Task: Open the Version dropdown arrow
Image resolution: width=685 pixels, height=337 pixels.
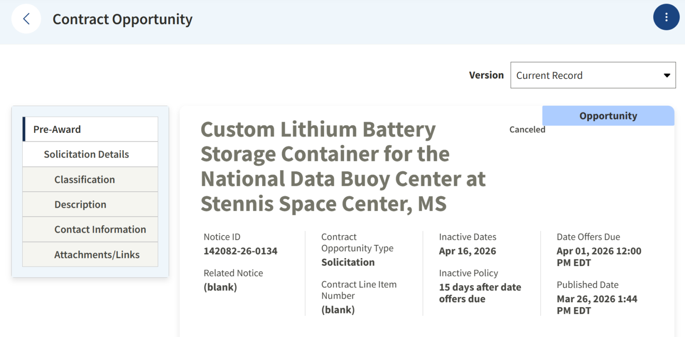Action: point(667,75)
